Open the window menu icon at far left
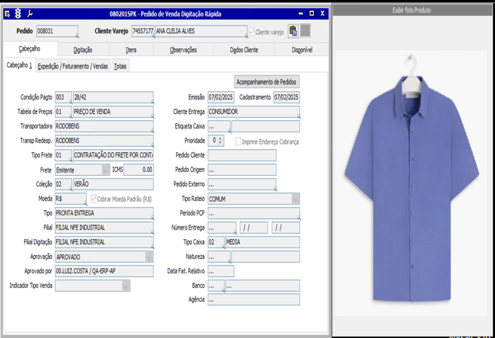The height and width of the screenshot is (338, 495). pos(8,13)
